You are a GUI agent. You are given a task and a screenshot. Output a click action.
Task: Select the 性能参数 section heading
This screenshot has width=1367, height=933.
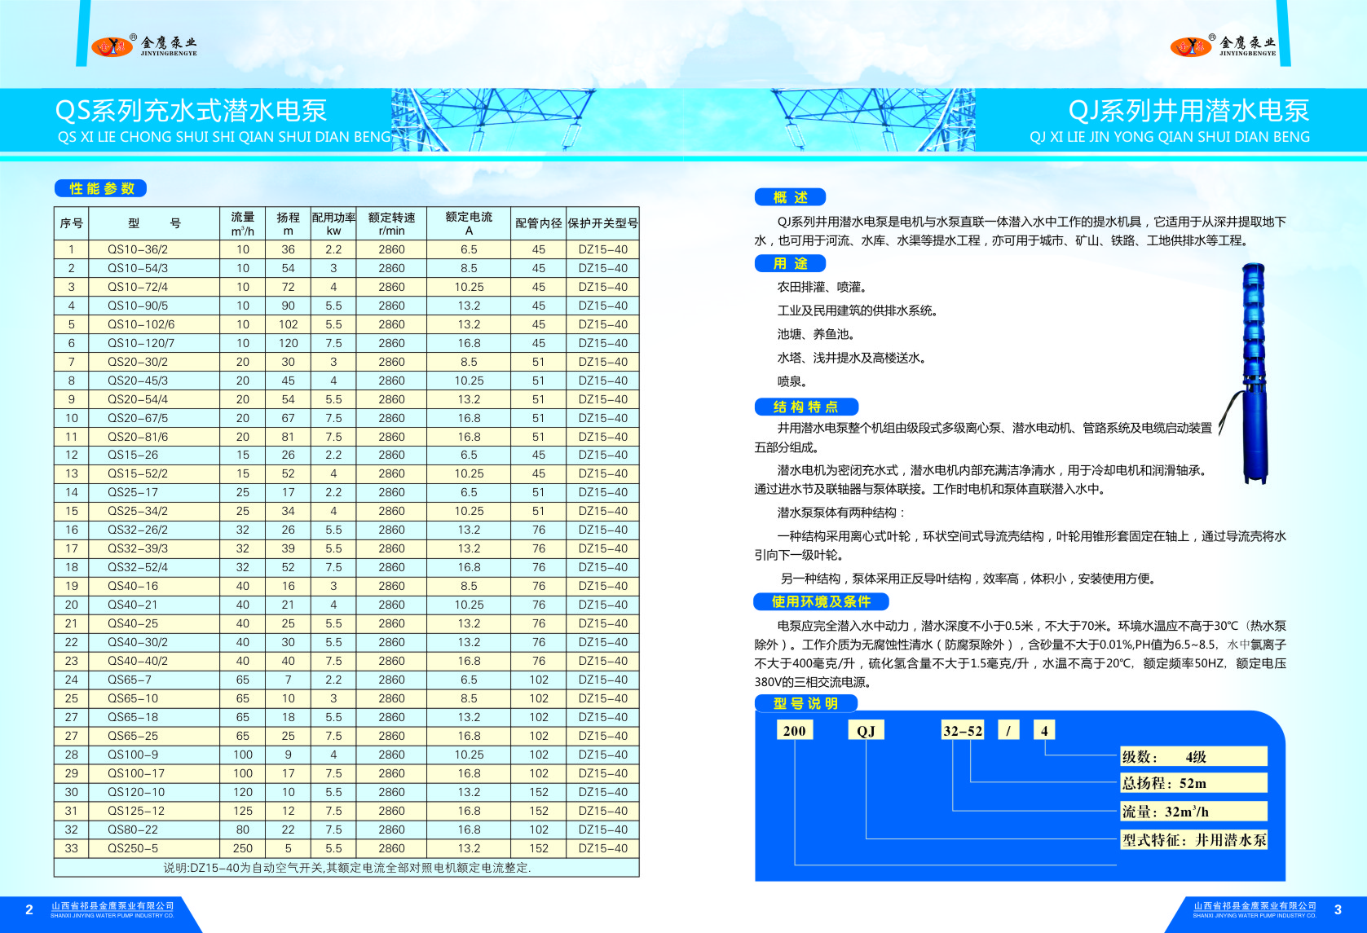(x=100, y=188)
